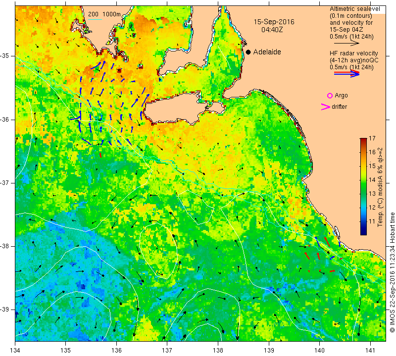Screen dimensions: 396x356
Task: Click the longitude axis label 140
Action: [319, 351]
